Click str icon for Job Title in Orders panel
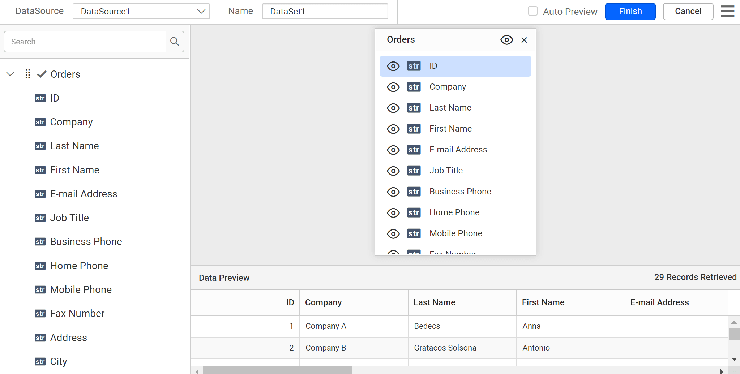Image resolution: width=740 pixels, height=374 pixels. coord(414,171)
